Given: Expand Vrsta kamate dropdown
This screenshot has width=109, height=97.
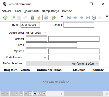Looking at the screenshot, I should pyautogui.click(x=45, y=57).
